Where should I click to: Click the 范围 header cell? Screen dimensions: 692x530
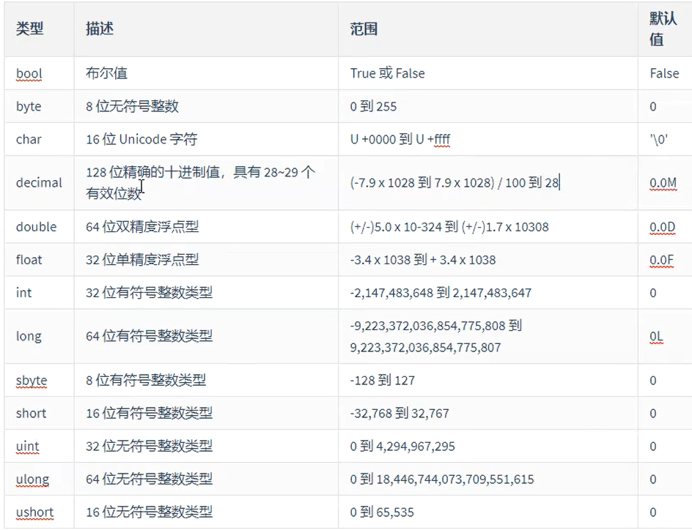click(364, 29)
